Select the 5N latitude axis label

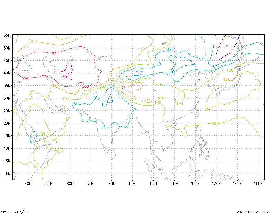coord(8,161)
